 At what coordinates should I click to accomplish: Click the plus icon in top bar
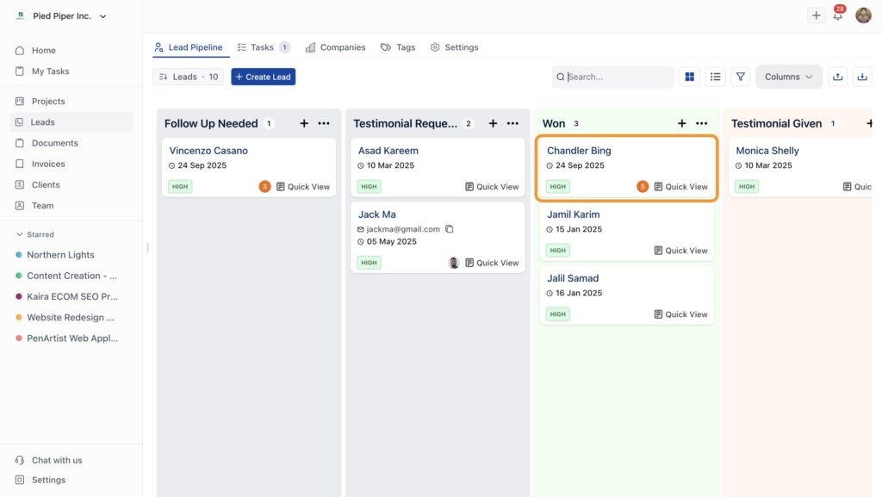(x=816, y=16)
